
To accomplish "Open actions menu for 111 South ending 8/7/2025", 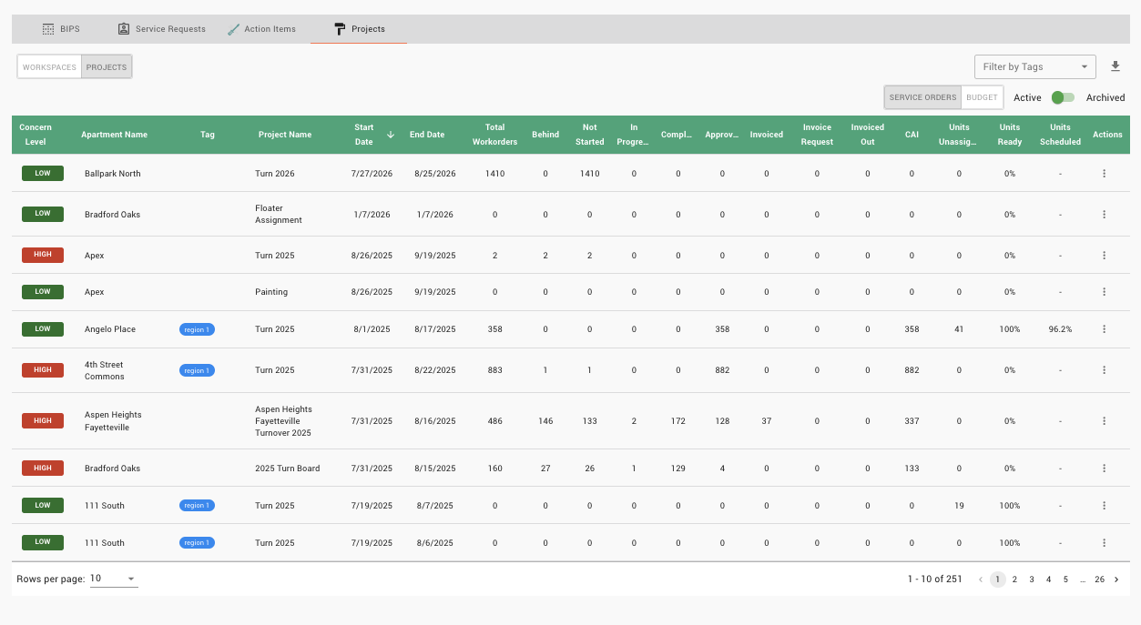I will point(1104,506).
